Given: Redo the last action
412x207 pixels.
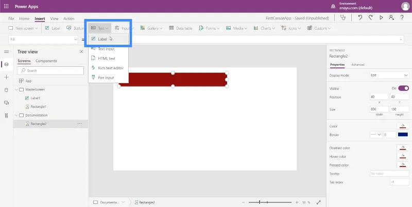Looking at the screenshot, I should [x=370, y=17].
